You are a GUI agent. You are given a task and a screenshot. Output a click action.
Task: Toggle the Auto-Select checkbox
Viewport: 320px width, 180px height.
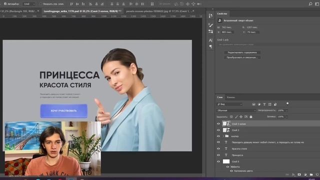click(x=5, y=4)
